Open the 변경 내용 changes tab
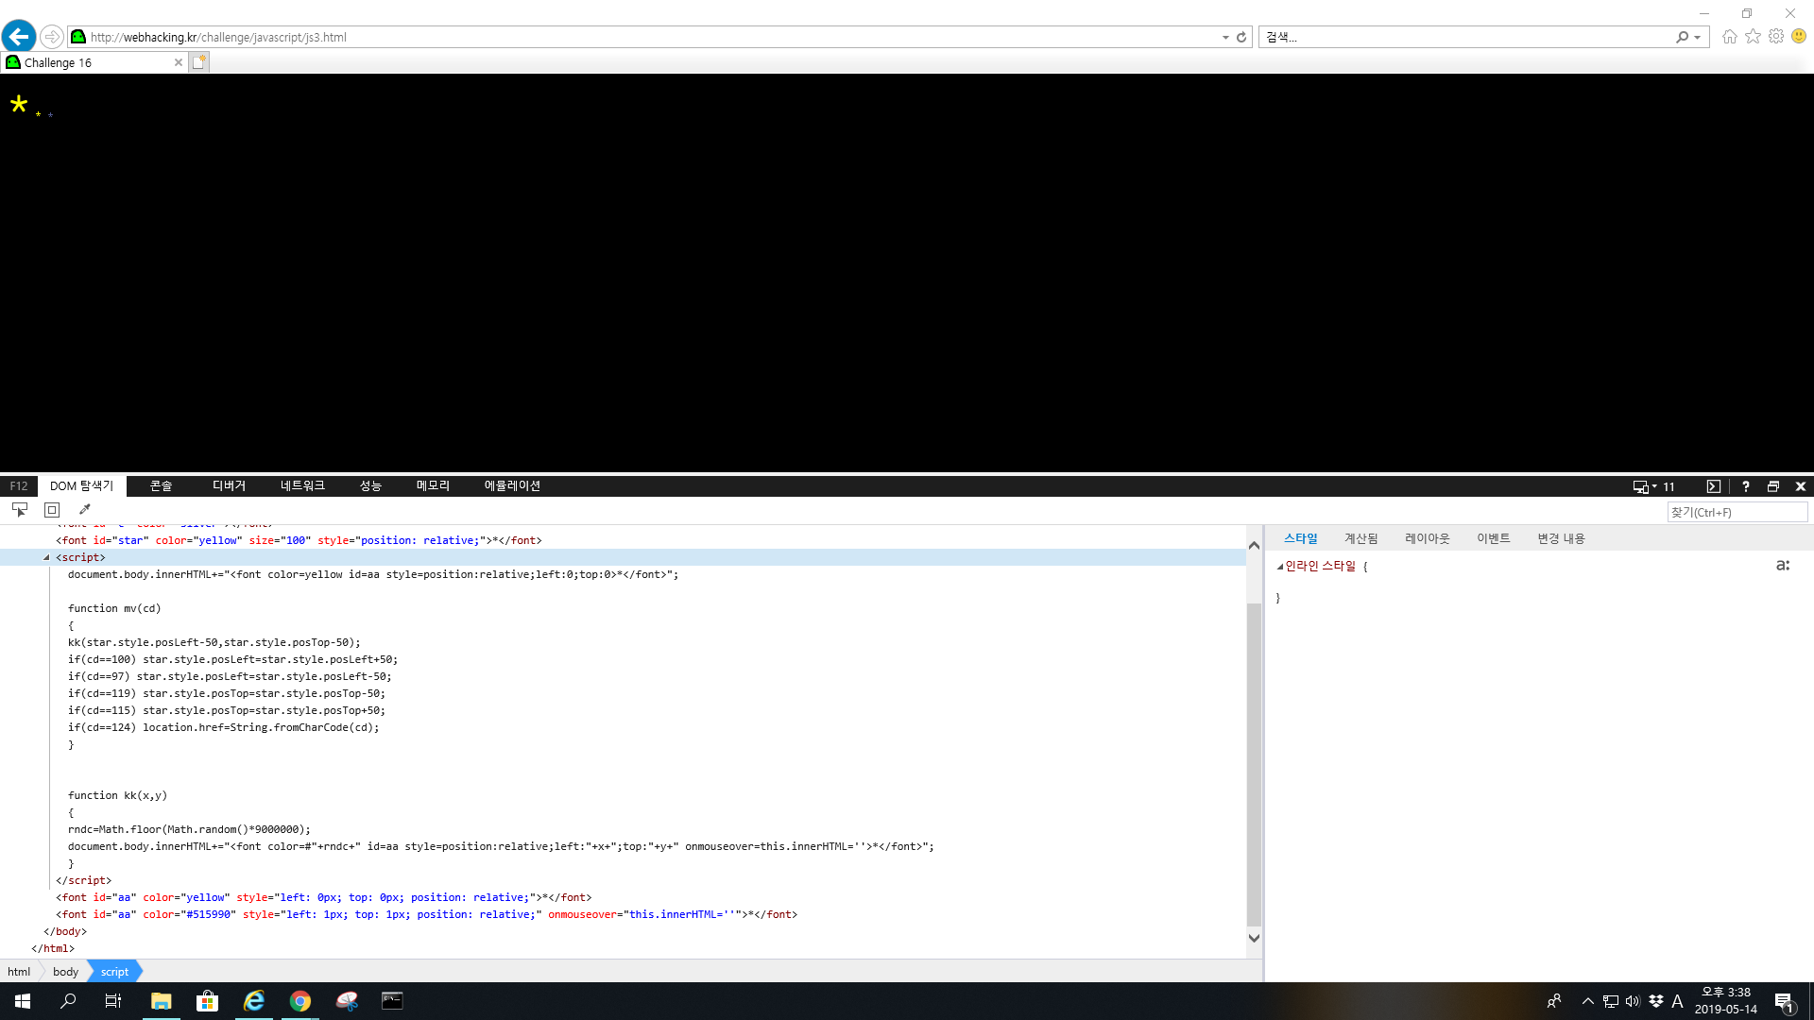 pyautogui.click(x=1561, y=538)
